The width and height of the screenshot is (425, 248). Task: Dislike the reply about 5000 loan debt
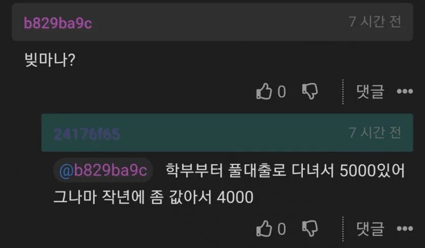[310, 229]
